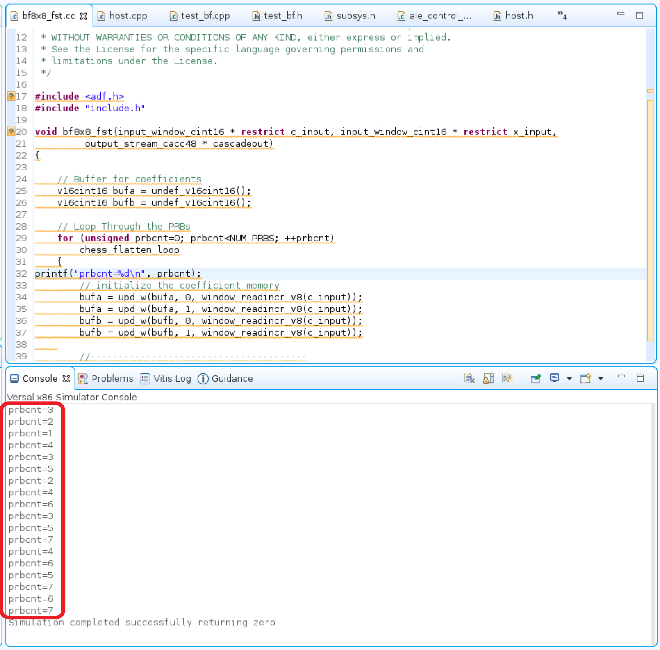Click the editor overview ruler marker
The image size is (660, 650).
pyautogui.click(x=650, y=91)
